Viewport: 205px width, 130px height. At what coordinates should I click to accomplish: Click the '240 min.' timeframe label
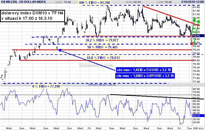[x=198, y=128]
